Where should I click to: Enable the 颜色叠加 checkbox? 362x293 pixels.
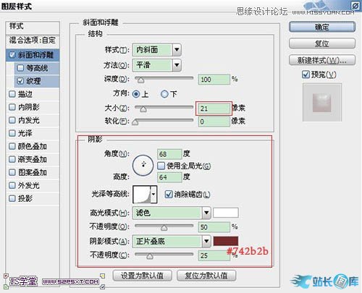tap(12, 146)
